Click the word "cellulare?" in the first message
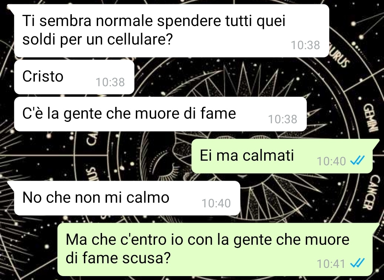 point(140,39)
